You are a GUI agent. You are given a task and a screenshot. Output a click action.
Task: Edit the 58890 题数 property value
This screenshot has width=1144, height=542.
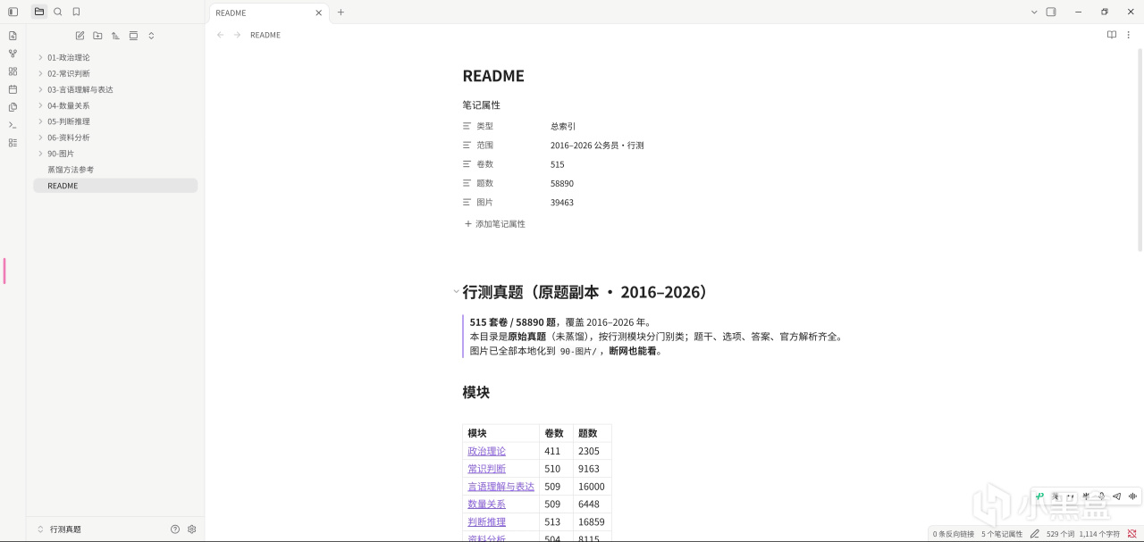562,183
